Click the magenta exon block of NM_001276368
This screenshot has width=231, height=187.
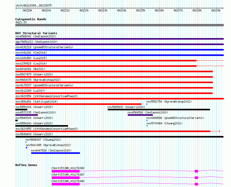66,171
